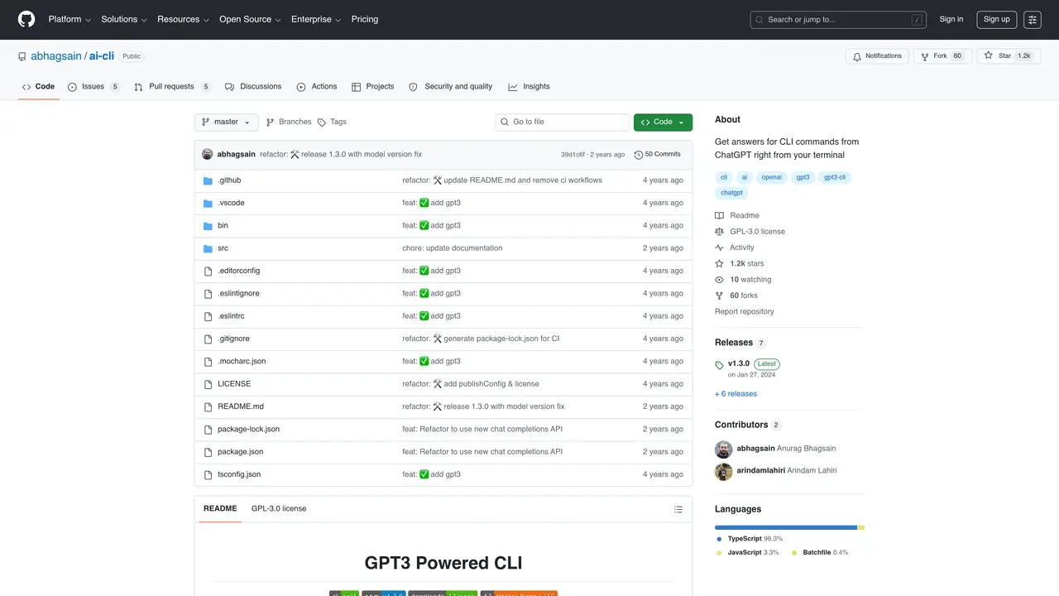This screenshot has width=1059, height=596.
Task: Click abhagsain avatar in commit row
Action: 208,154
